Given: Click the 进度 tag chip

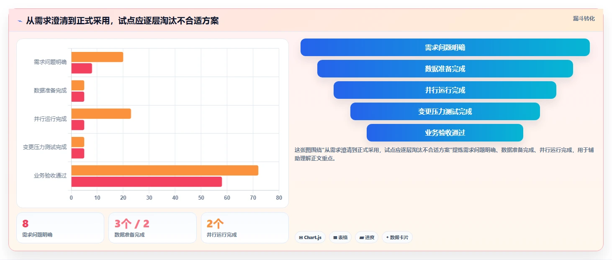Looking at the screenshot, I should (367, 237).
